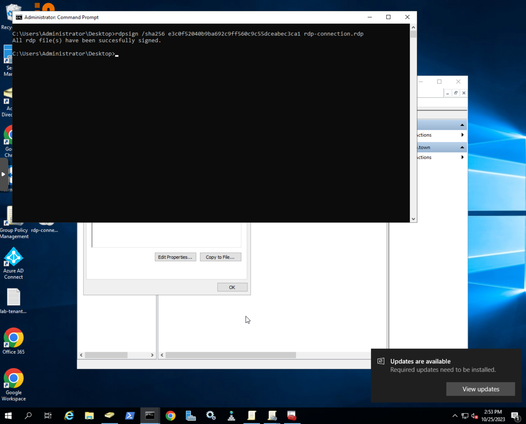Viewport: 526px width, 424px height.
Task: Open the Office 365 Chrome shortcut
Action: click(x=13, y=341)
